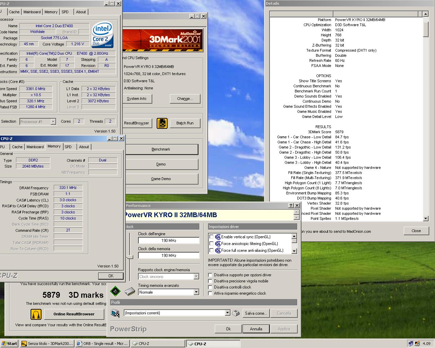Click Ok in PowerStrip dialog
Viewport: 435px width, 348px height.
point(228,329)
